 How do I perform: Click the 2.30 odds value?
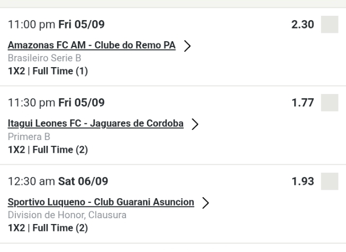pos(303,24)
